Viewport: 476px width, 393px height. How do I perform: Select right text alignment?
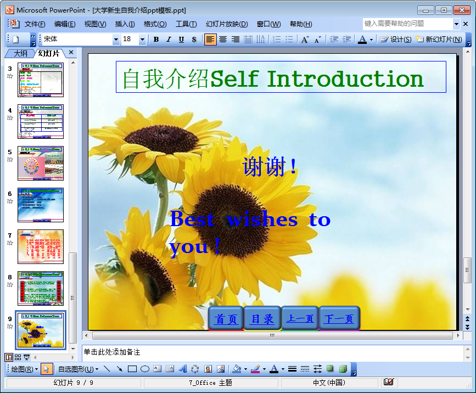click(x=236, y=40)
